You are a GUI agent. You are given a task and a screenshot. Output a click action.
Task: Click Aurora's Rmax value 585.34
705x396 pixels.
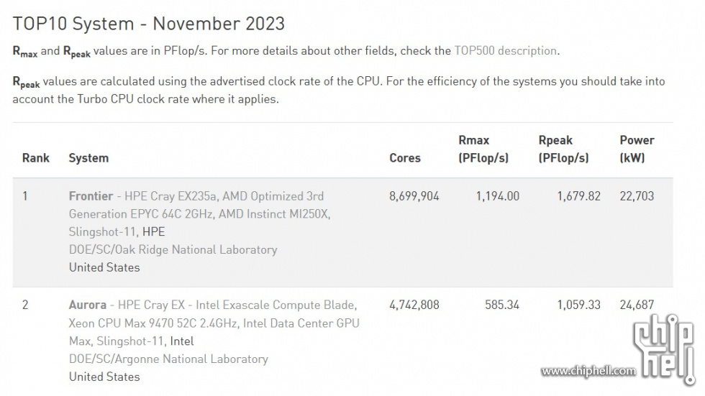[x=502, y=305]
